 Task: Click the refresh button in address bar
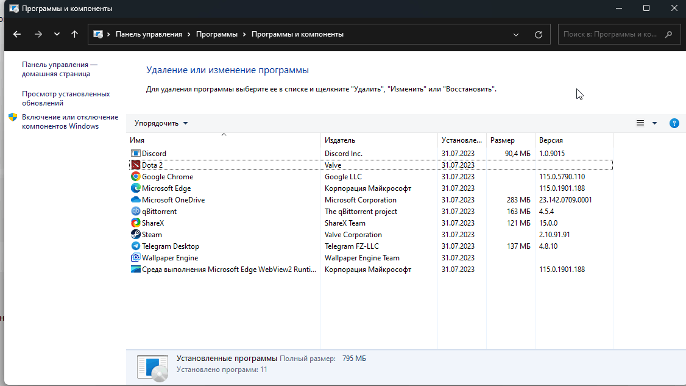539,34
